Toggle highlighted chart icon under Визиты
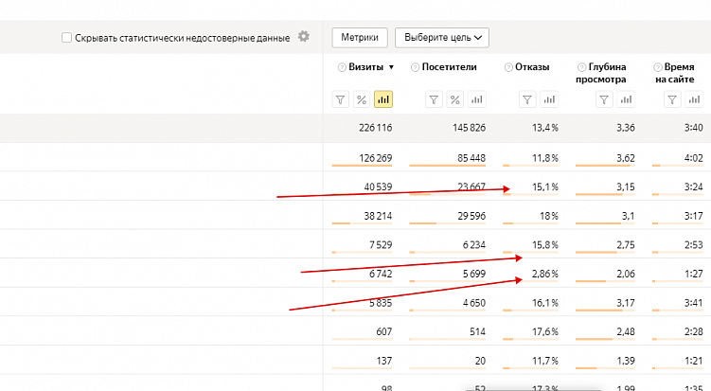The width and height of the screenshot is (711, 391). tap(383, 99)
